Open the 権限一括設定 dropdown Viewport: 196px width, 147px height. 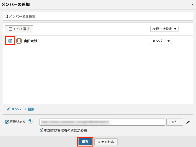(x=164, y=29)
